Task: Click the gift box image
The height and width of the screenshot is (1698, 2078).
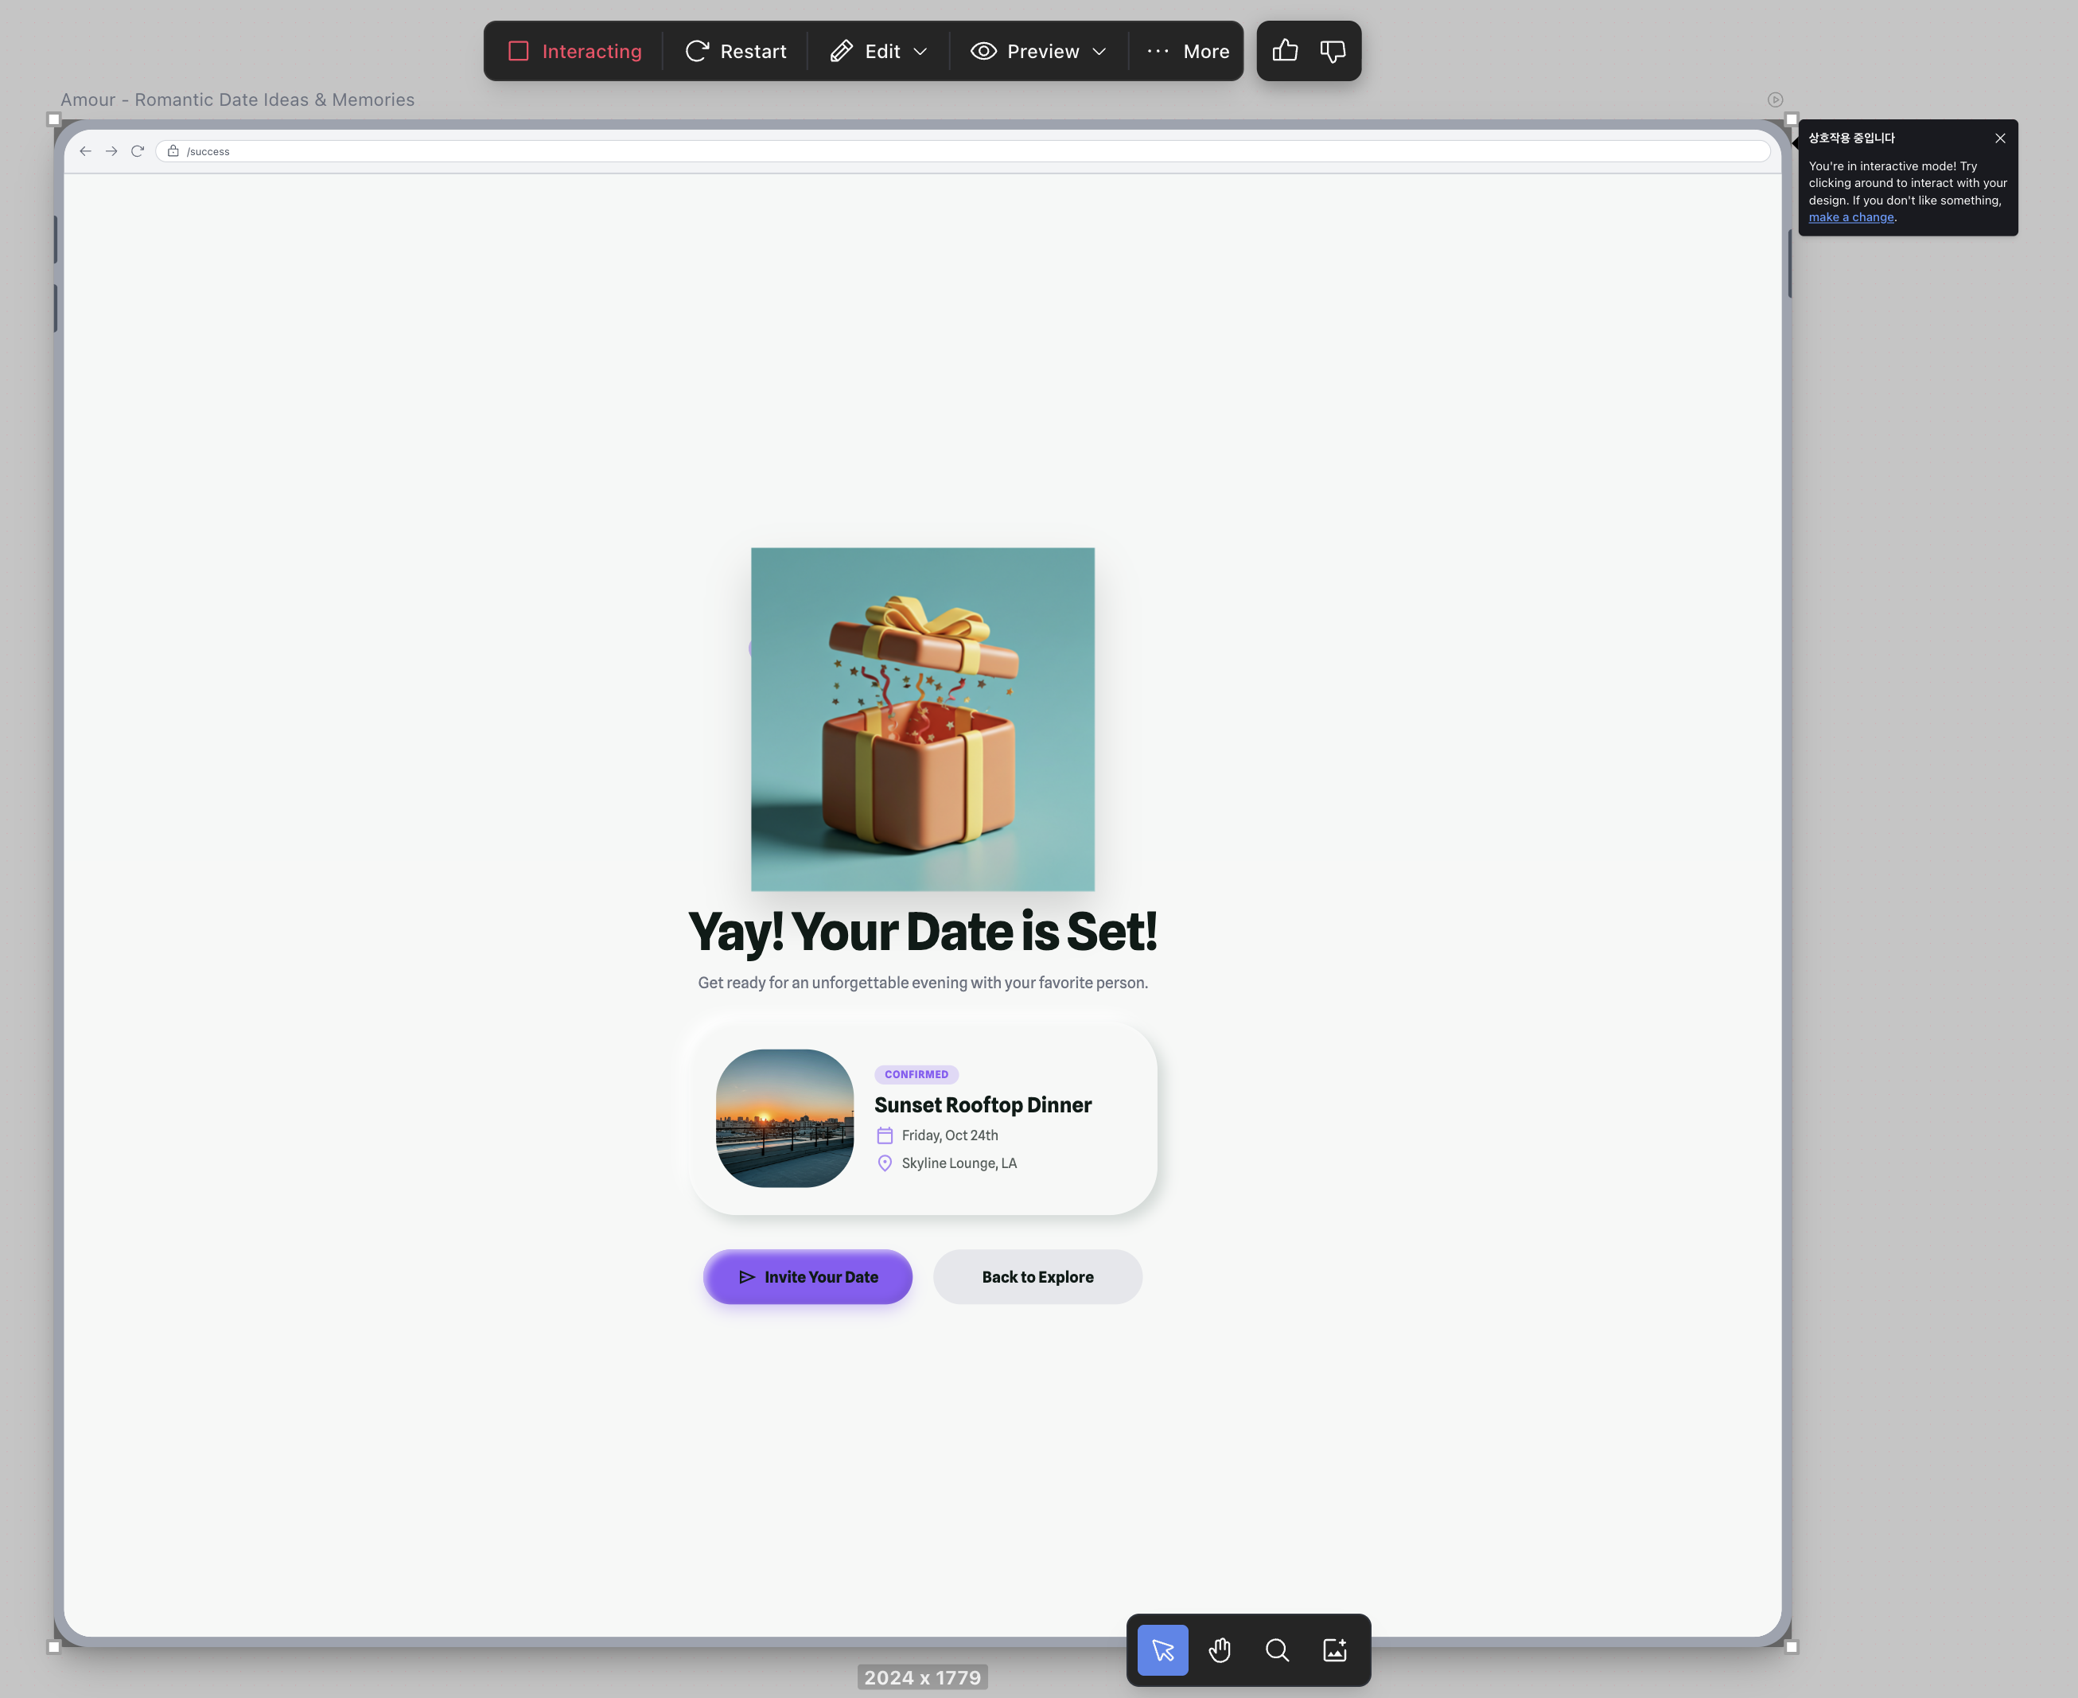Action: [922, 719]
